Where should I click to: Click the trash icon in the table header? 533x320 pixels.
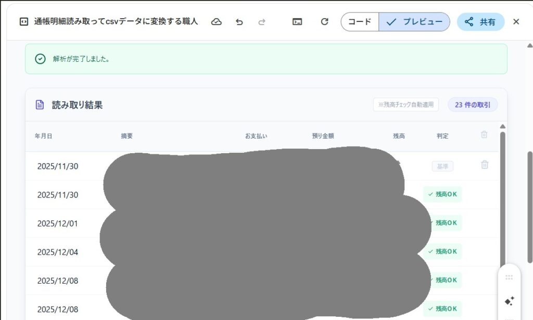484,135
